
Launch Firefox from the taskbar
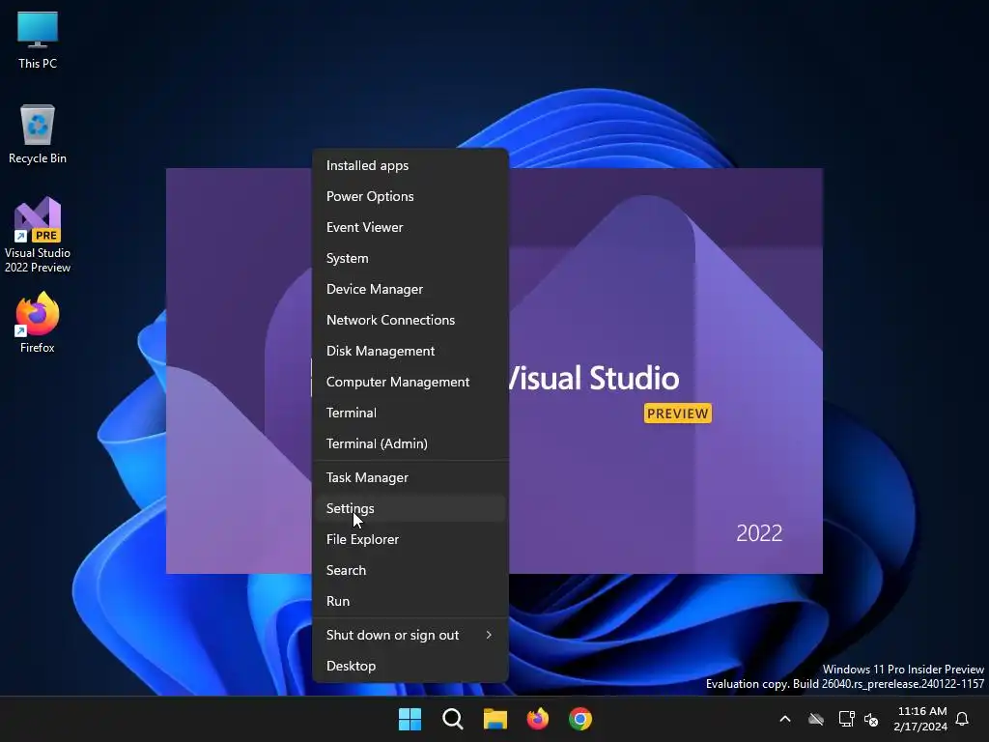click(538, 719)
